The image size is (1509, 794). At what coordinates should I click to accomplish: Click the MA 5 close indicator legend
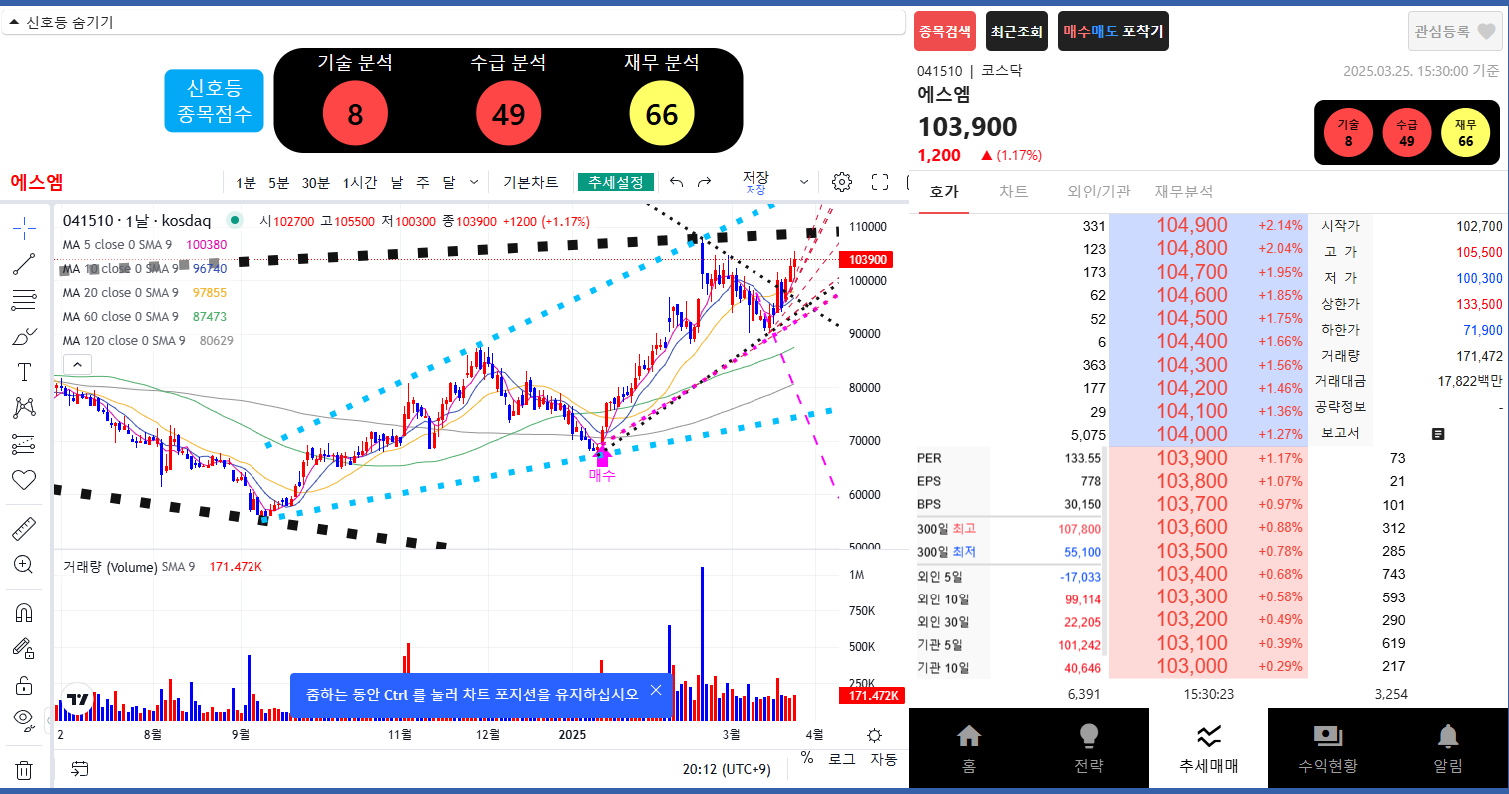(x=145, y=244)
